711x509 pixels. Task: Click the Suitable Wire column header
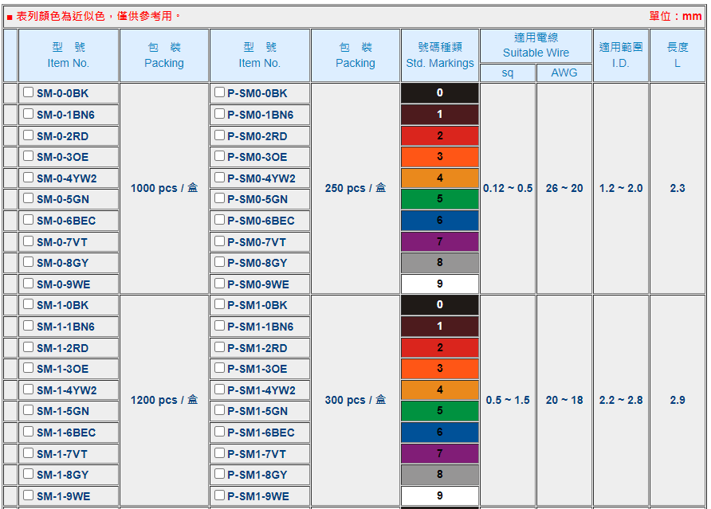click(x=536, y=45)
